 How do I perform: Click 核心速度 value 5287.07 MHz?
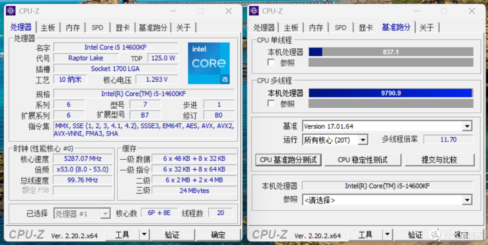click(x=83, y=158)
